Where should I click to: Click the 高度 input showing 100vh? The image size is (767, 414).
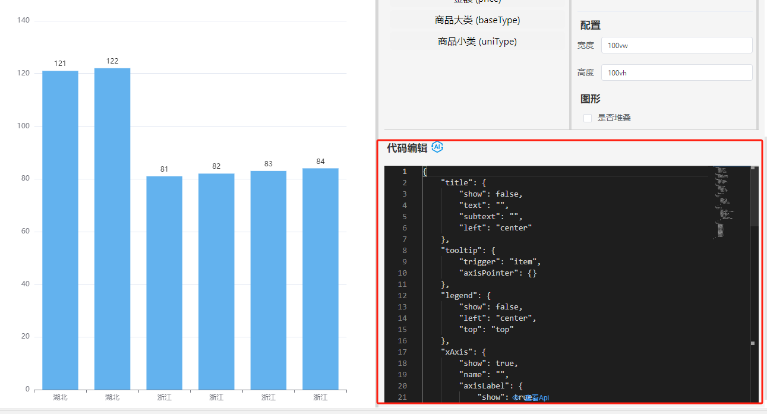click(676, 72)
